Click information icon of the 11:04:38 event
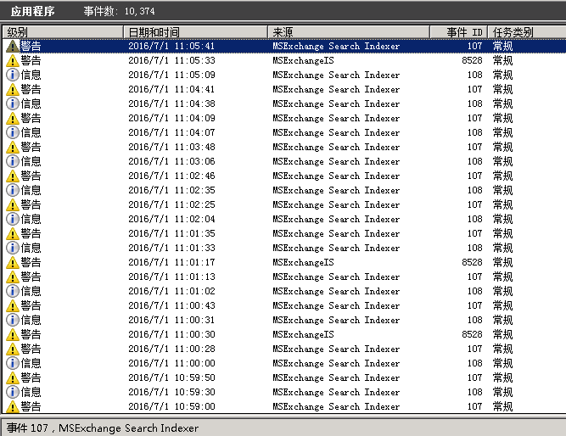566x436 pixels. pos(12,104)
